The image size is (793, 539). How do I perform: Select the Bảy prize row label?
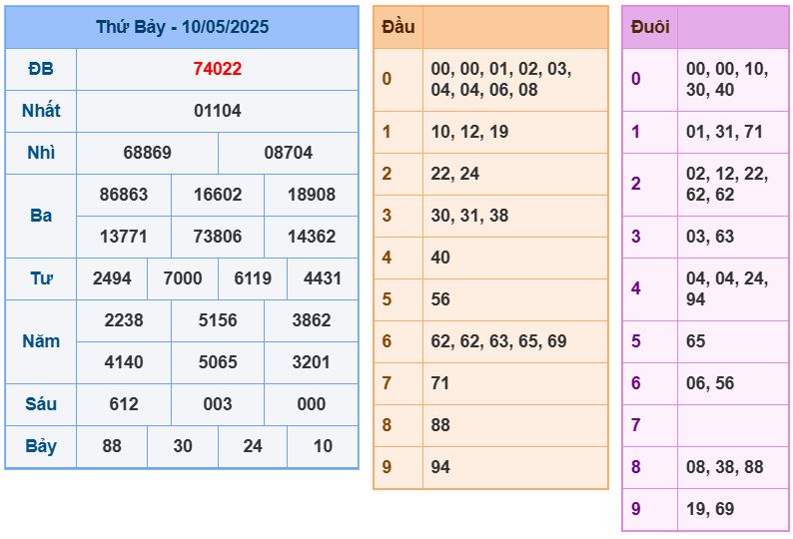(x=41, y=446)
